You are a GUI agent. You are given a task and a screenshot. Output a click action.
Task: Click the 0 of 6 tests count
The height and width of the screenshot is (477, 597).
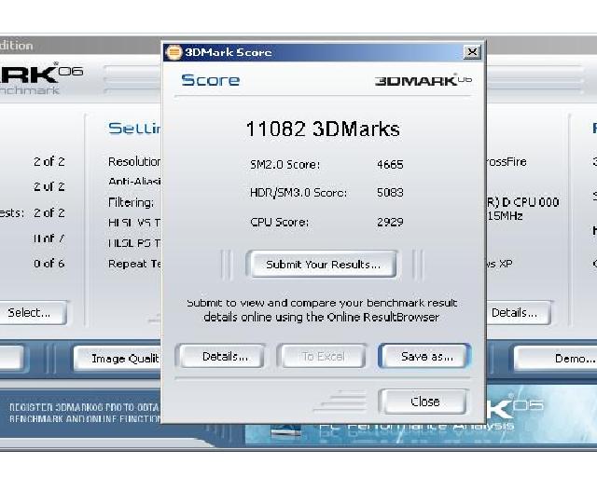49,264
